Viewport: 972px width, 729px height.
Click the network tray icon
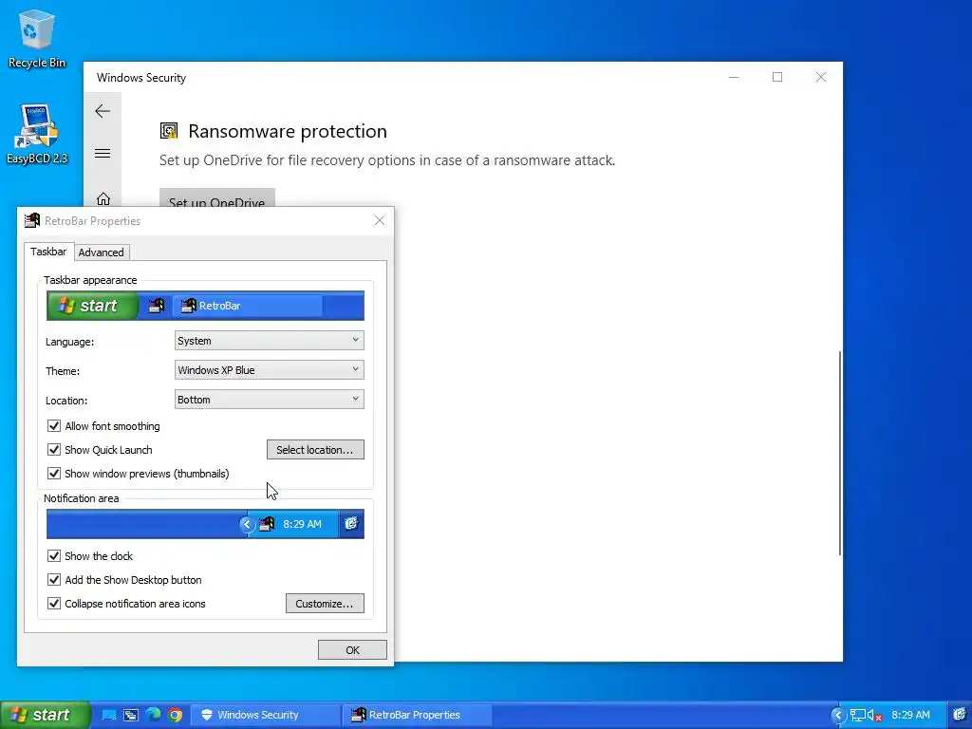coord(858,716)
